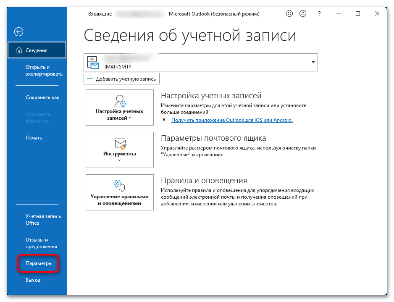394x302 pixels.
Task: Close the Outlook window
Action: tap(377, 13)
